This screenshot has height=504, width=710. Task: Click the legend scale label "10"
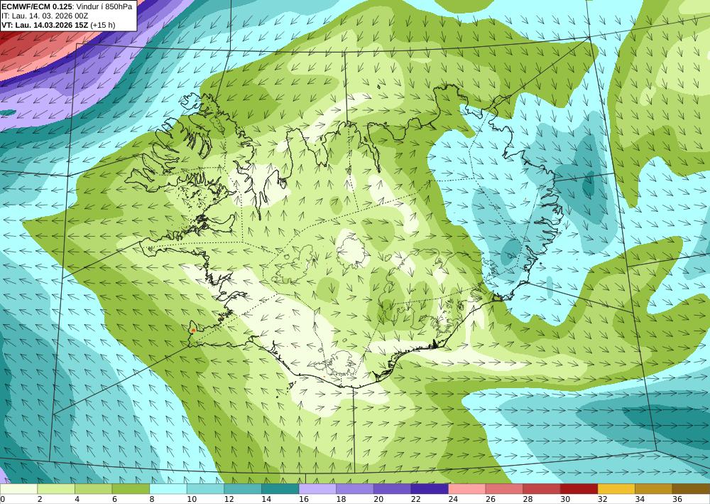[x=192, y=499]
